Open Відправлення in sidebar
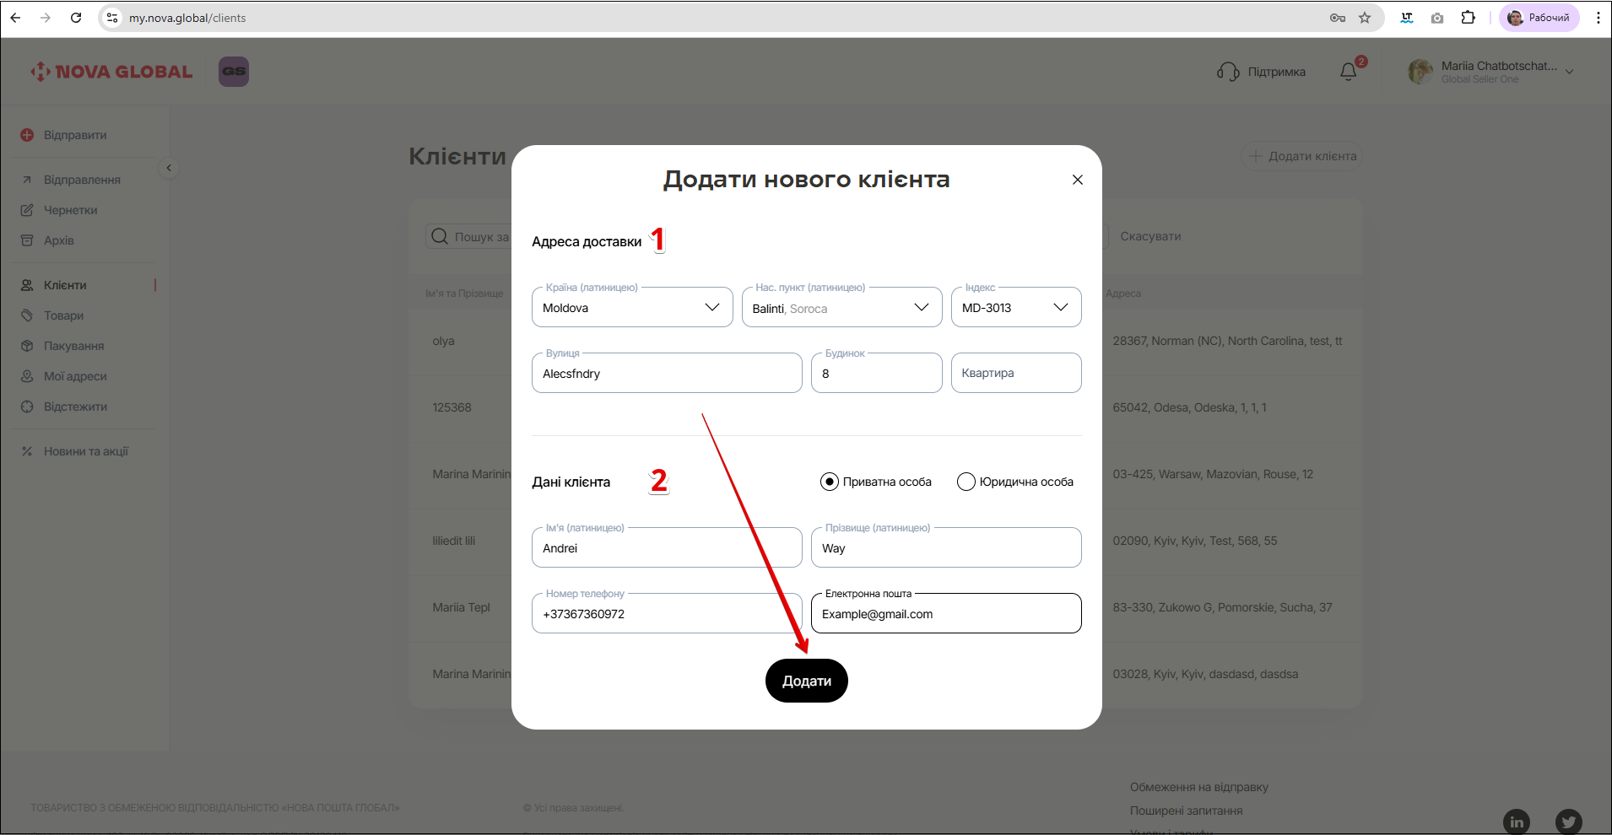The width and height of the screenshot is (1612, 835). pos(82,180)
